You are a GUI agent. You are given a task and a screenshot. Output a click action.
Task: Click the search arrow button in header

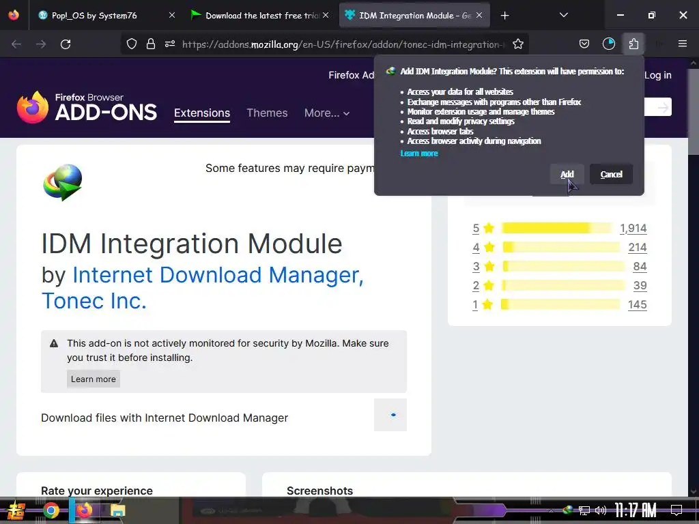[663, 107]
